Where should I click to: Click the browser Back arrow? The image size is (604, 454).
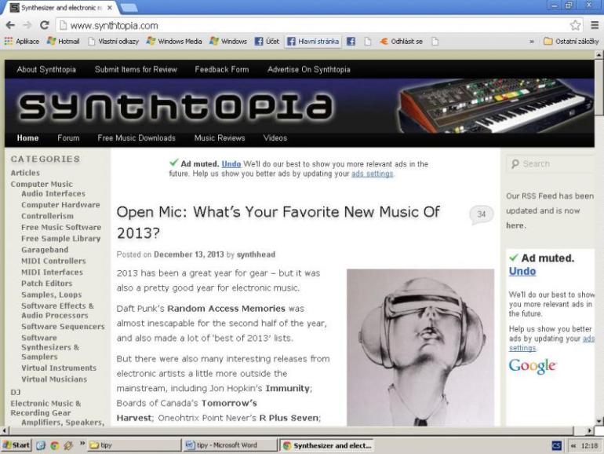10,25
